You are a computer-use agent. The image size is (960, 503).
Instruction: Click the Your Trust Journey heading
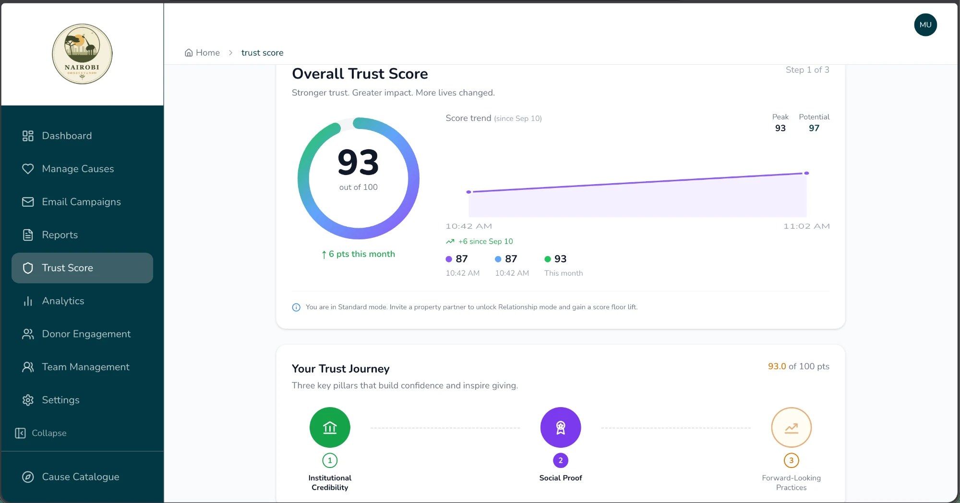point(341,369)
